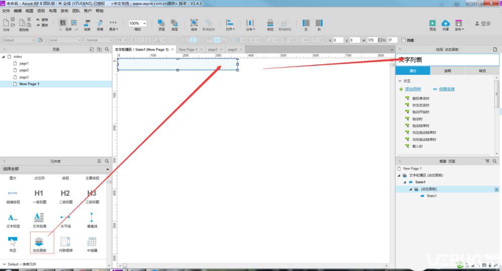Select the 链接按钮 (Link Button) widget
The image size is (502, 271).
(x=13, y=196)
